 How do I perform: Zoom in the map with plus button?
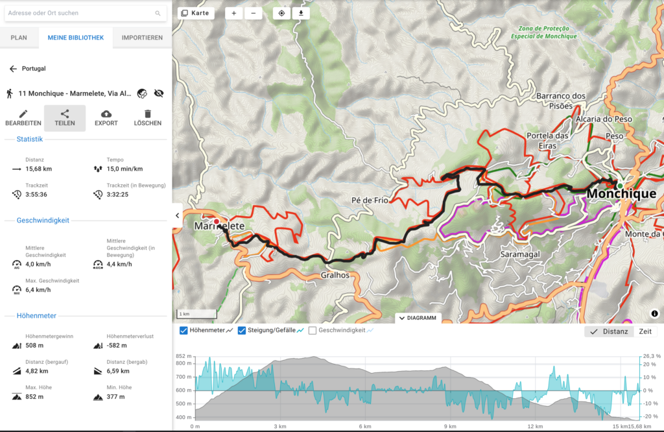coord(234,13)
